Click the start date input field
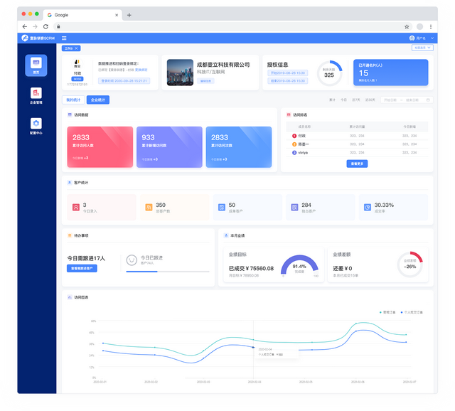455x411 pixels. (390, 100)
